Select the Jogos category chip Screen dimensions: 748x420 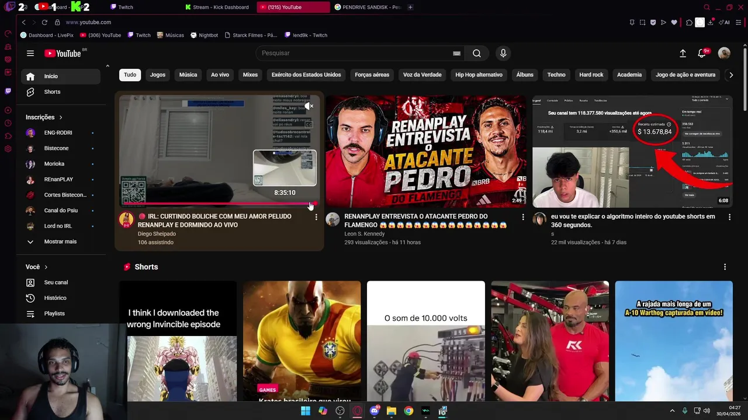(158, 75)
